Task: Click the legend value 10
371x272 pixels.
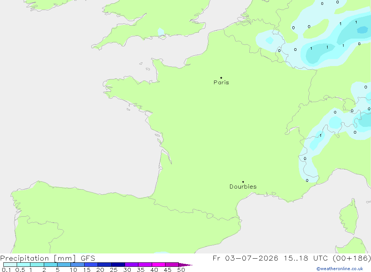Action: (73, 270)
